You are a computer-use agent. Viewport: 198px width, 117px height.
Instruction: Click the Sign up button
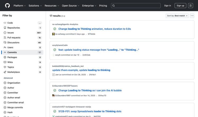(180, 6)
